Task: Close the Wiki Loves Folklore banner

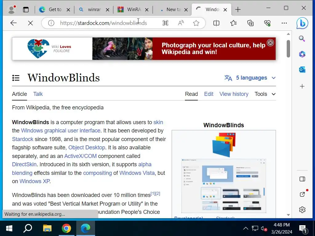Action: [270, 43]
